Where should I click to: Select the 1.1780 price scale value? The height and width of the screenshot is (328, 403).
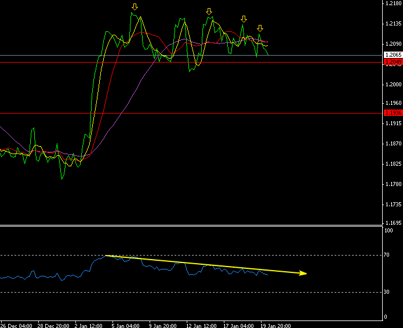pyautogui.click(x=394, y=184)
